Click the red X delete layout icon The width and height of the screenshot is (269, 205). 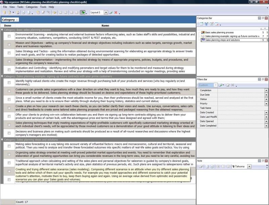coord(116,12)
